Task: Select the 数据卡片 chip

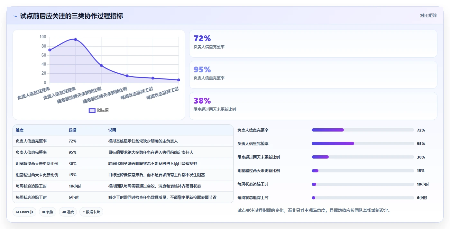Action: pos(91,212)
